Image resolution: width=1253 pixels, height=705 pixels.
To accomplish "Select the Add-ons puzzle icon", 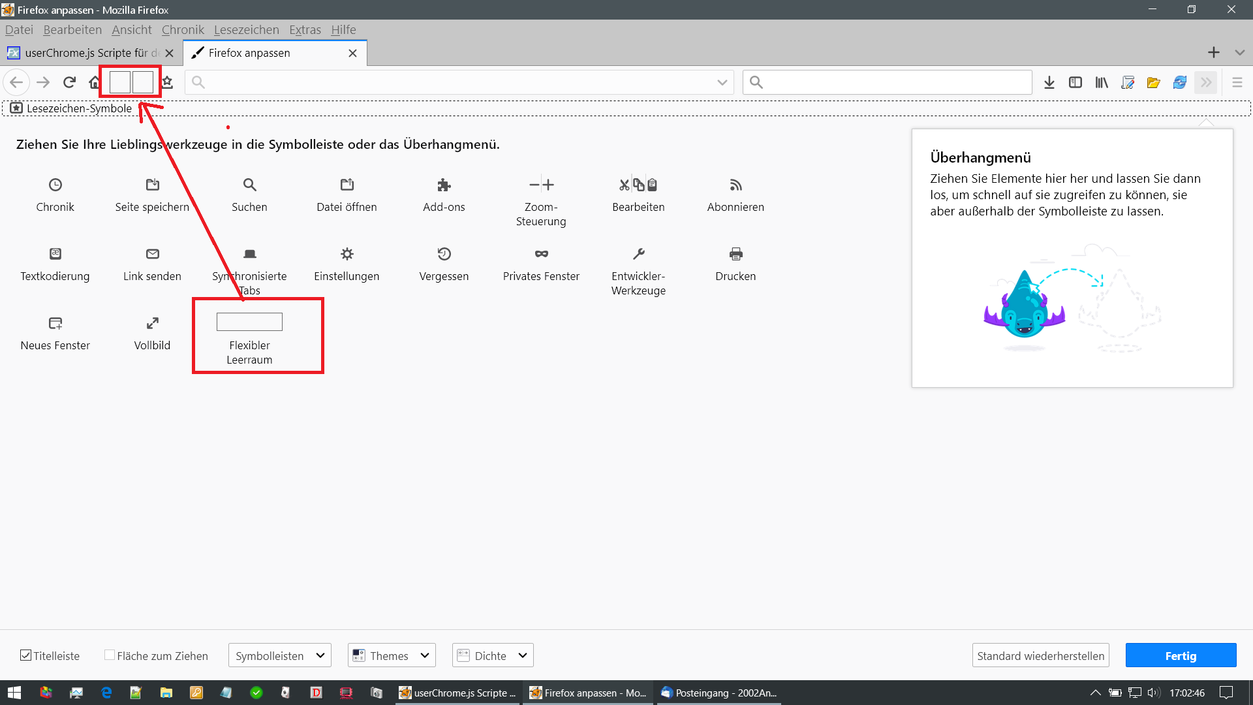I will (x=444, y=185).
